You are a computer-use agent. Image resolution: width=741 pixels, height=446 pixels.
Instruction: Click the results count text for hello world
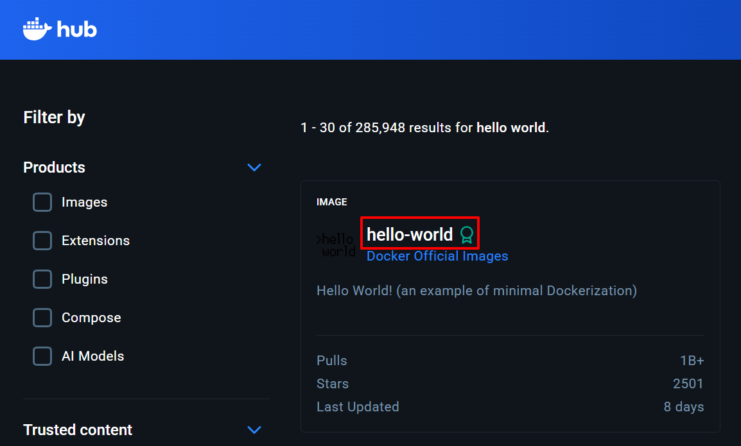(x=424, y=128)
